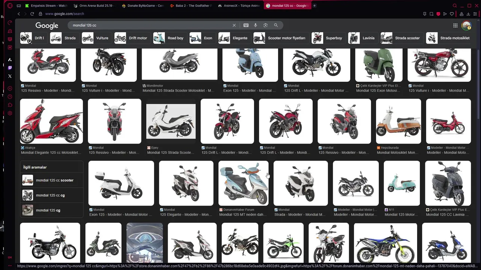
Task: Open the ad blocker shield icon
Action: click(438, 14)
